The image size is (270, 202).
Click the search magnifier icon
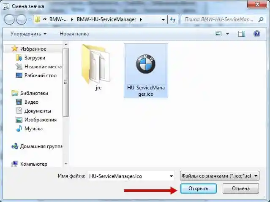(x=261, y=19)
